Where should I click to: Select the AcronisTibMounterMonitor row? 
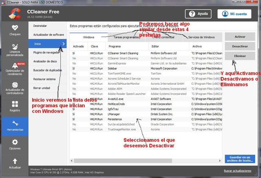[x=146, y=84]
